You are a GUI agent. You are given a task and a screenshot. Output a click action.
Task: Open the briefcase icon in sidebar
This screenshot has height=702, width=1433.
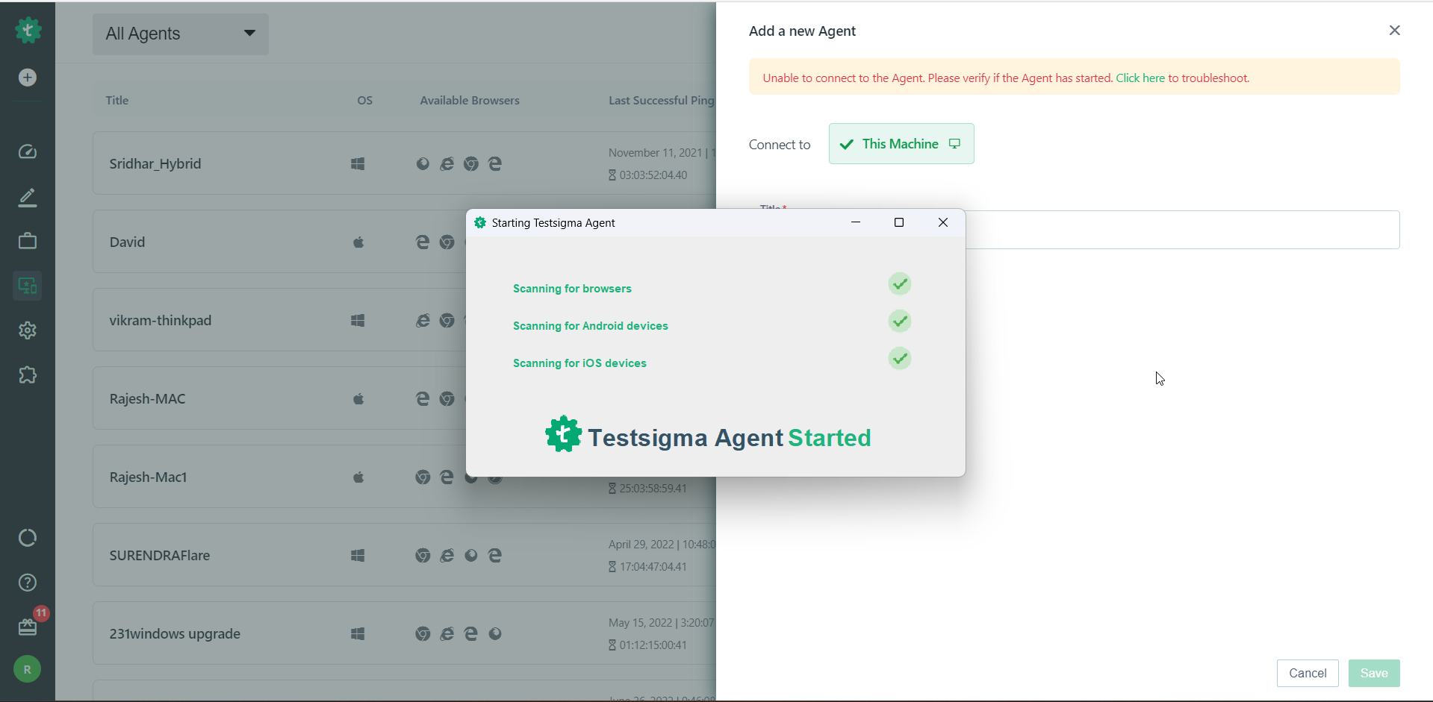coord(28,241)
